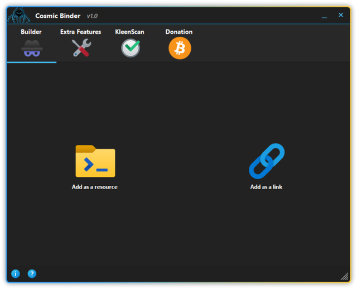
Task: Click the yellow folder resource icon
Action: 95,161
